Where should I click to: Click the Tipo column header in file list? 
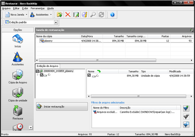coord(154,71)
